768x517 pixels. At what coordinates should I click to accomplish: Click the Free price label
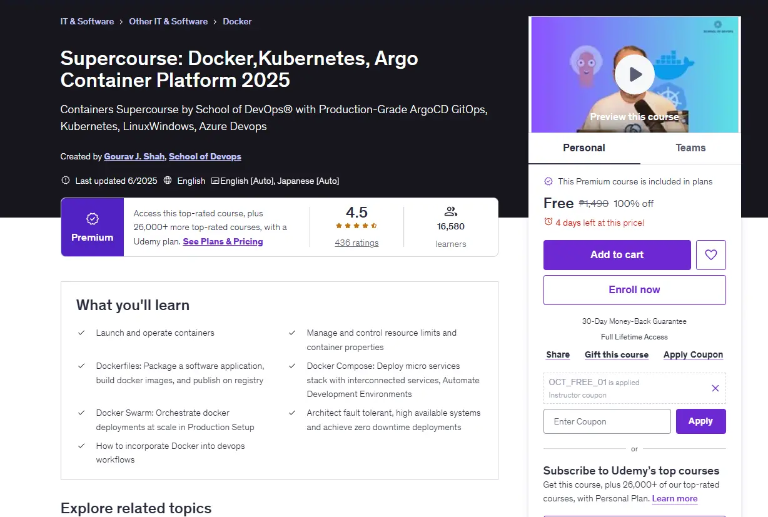558,203
